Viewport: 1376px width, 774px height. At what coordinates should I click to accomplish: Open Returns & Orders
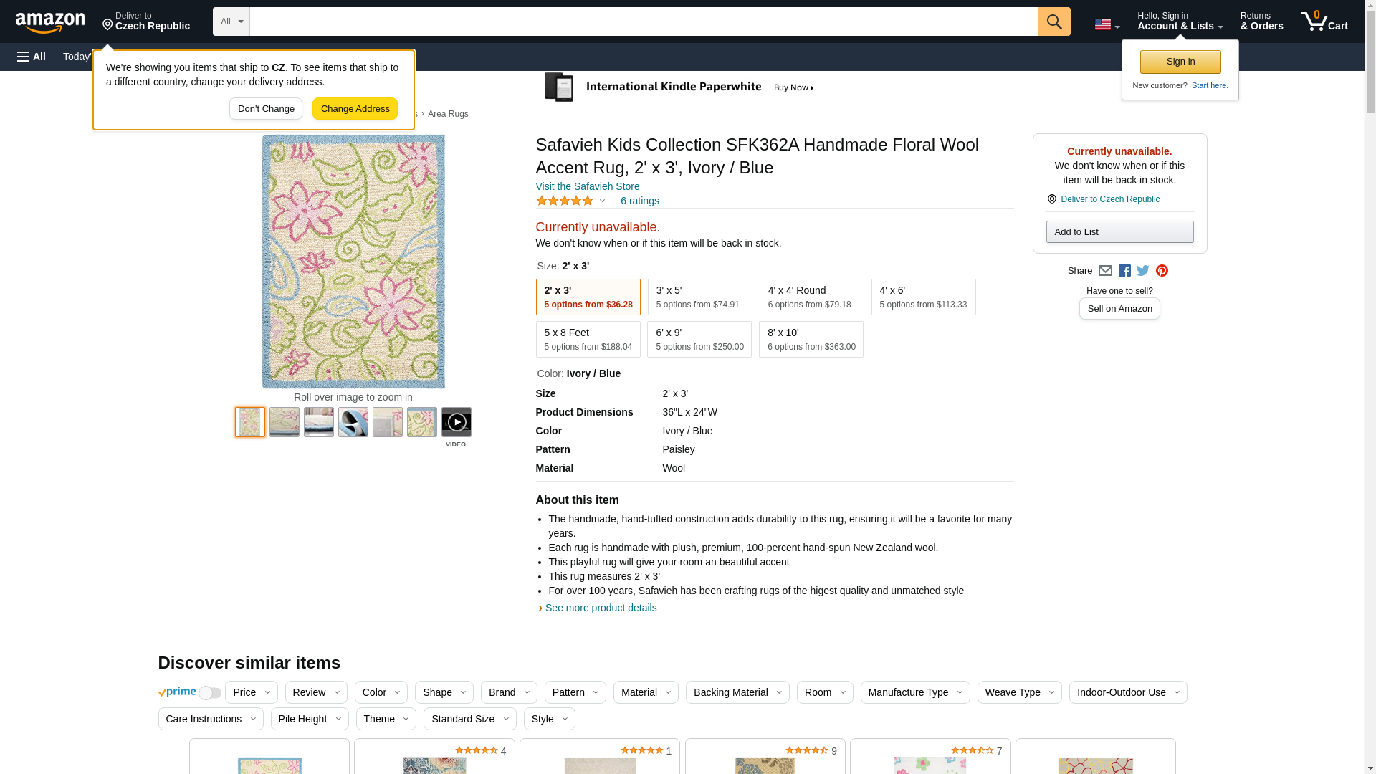1261,21
